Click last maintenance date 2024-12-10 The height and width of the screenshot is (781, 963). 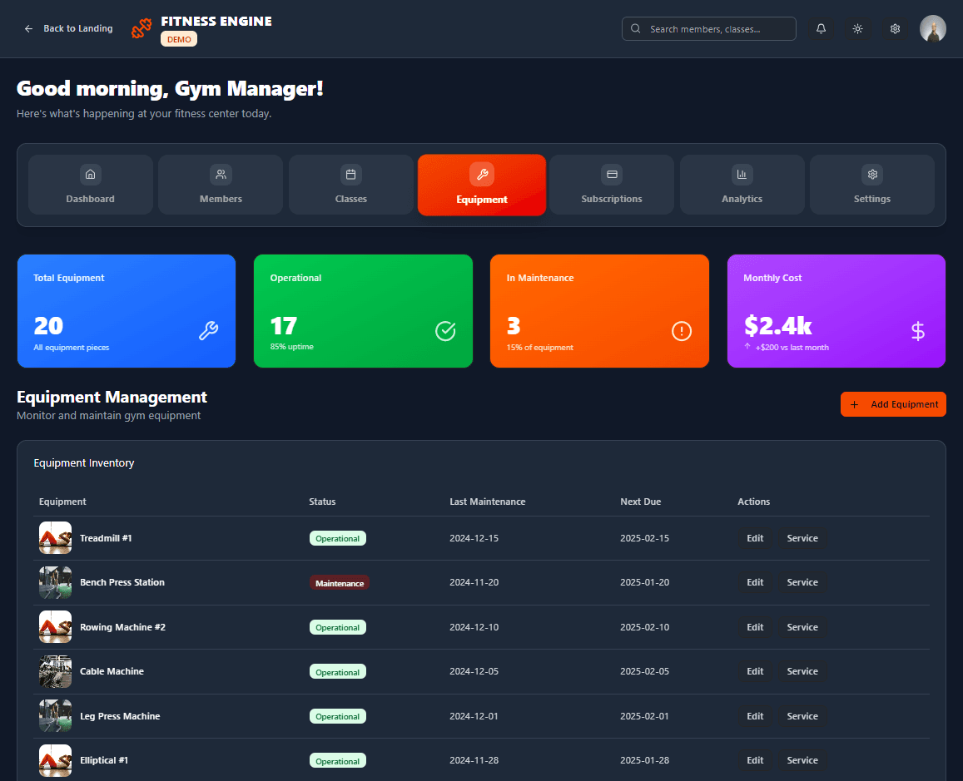tap(474, 627)
